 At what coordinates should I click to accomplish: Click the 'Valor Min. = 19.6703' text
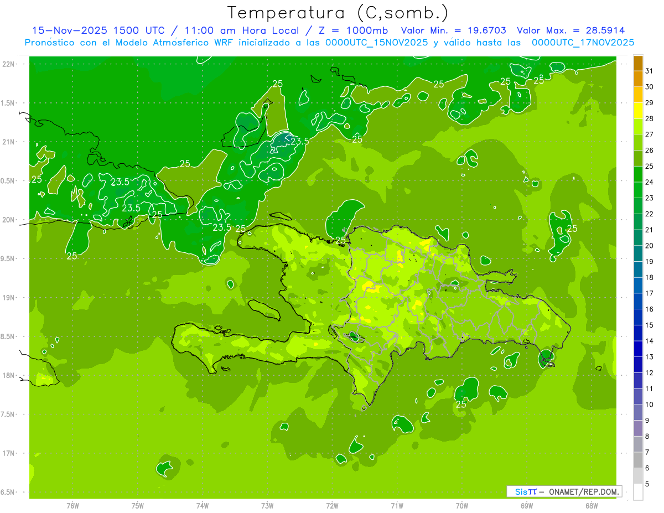454,30
